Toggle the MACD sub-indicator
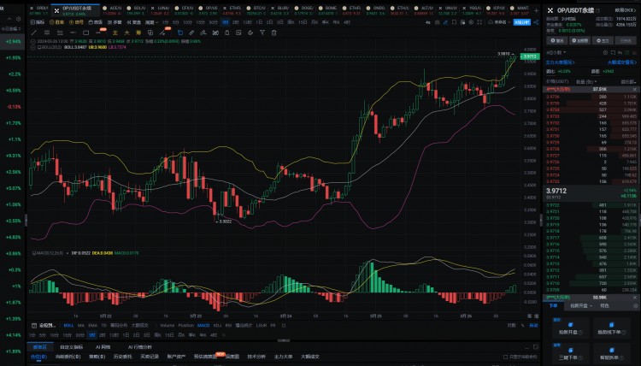 click(203, 326)
